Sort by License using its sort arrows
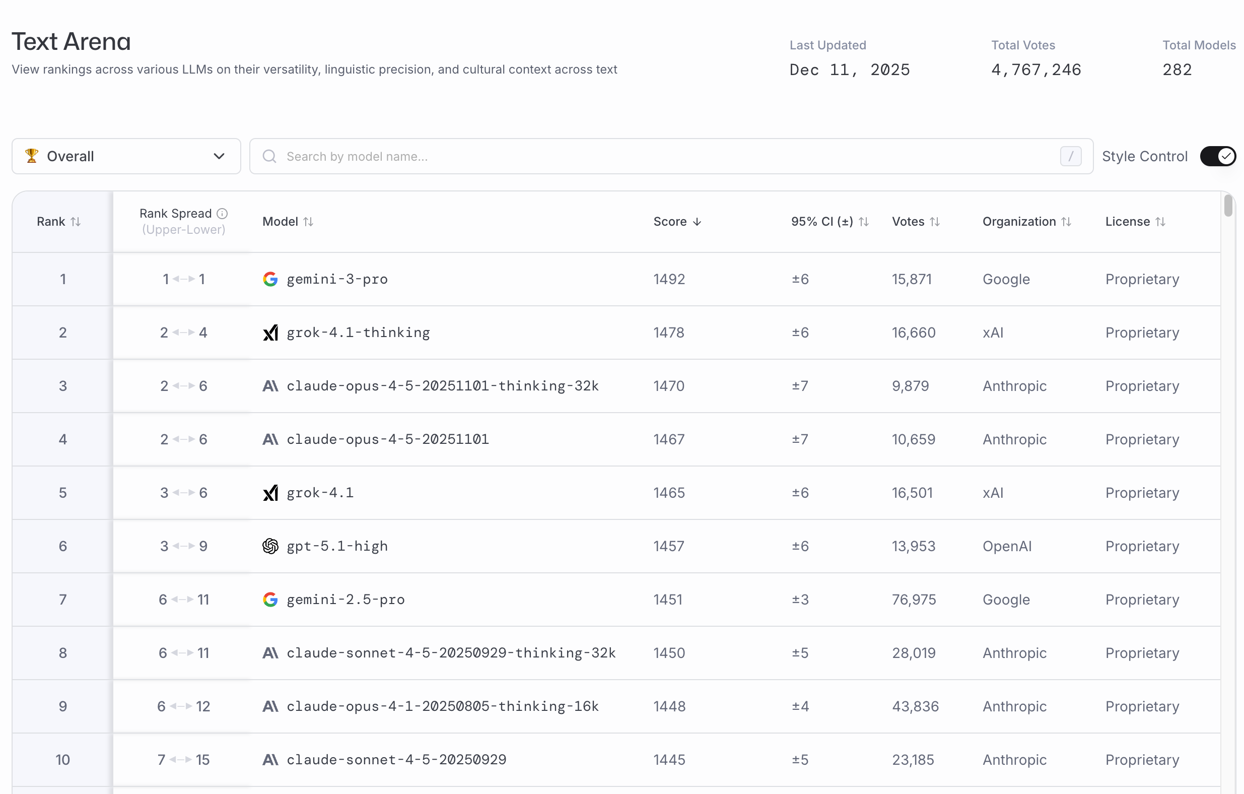 pos(1160,222)
